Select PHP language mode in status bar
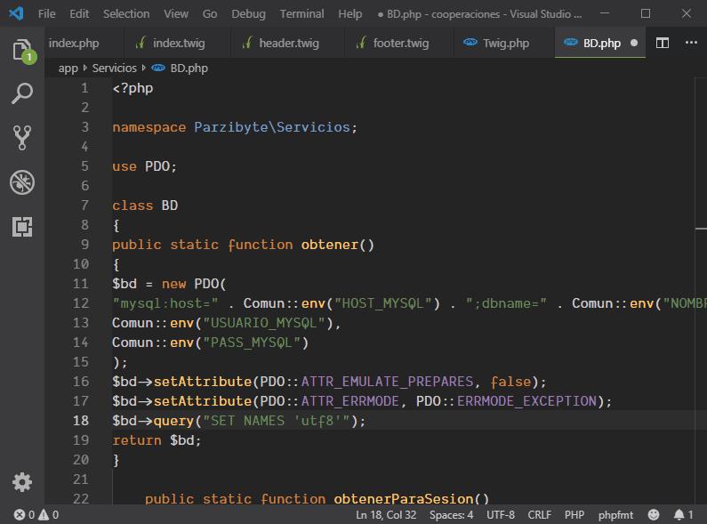The width and height of the screenshot is (707, 524). tap(574, 514)
